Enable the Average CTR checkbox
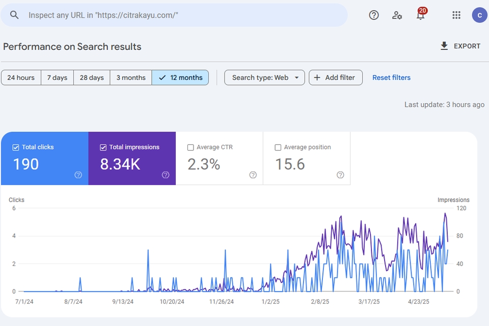Viewport: 489px width, 326px height. [191, 147]
